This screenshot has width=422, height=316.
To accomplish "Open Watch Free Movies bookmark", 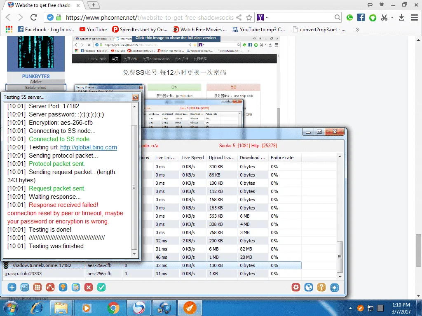I will point(200,30).
